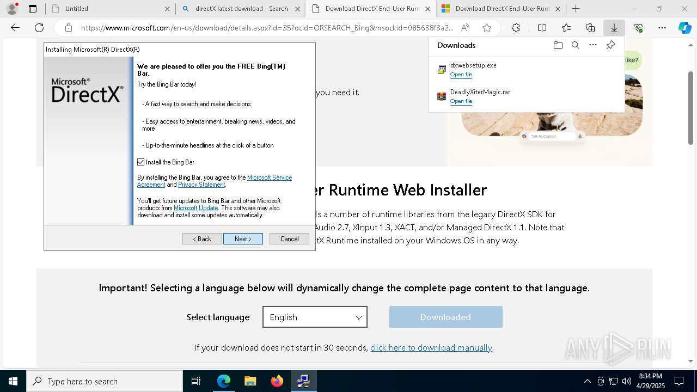Open Edge Settings and more menu
697x392 pixels.
tap(662, 28)
